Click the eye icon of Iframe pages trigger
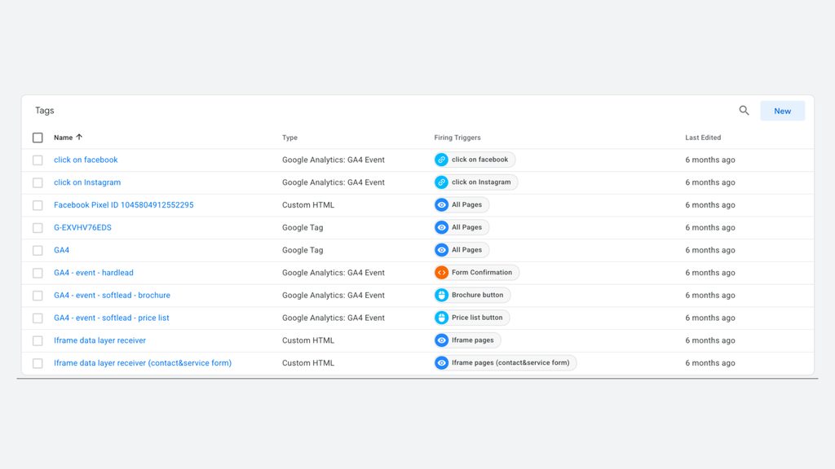The height and width of the screenshot is (469, 835). (441, 340)
